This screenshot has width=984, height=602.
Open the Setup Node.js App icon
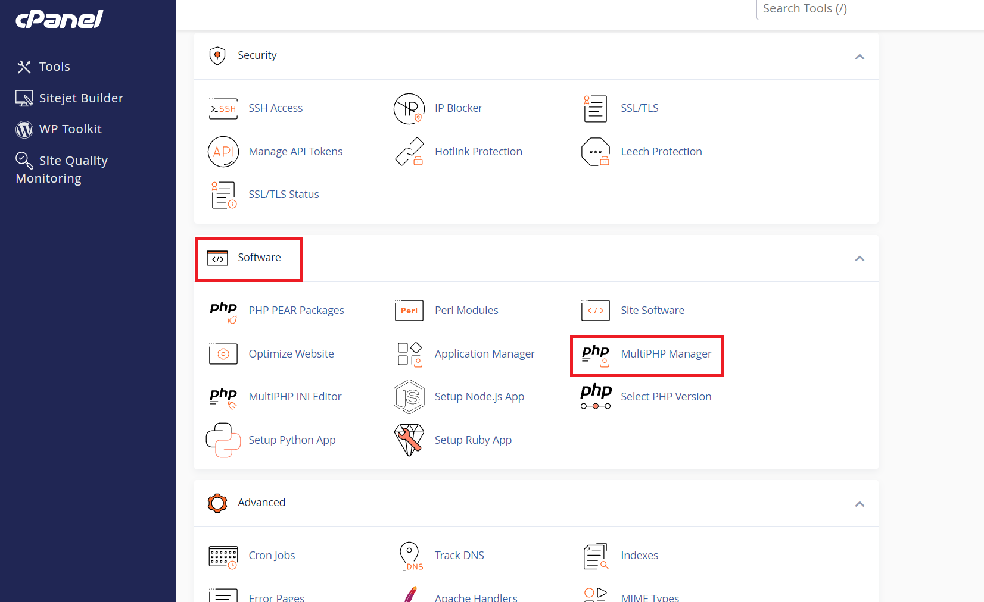409,397
